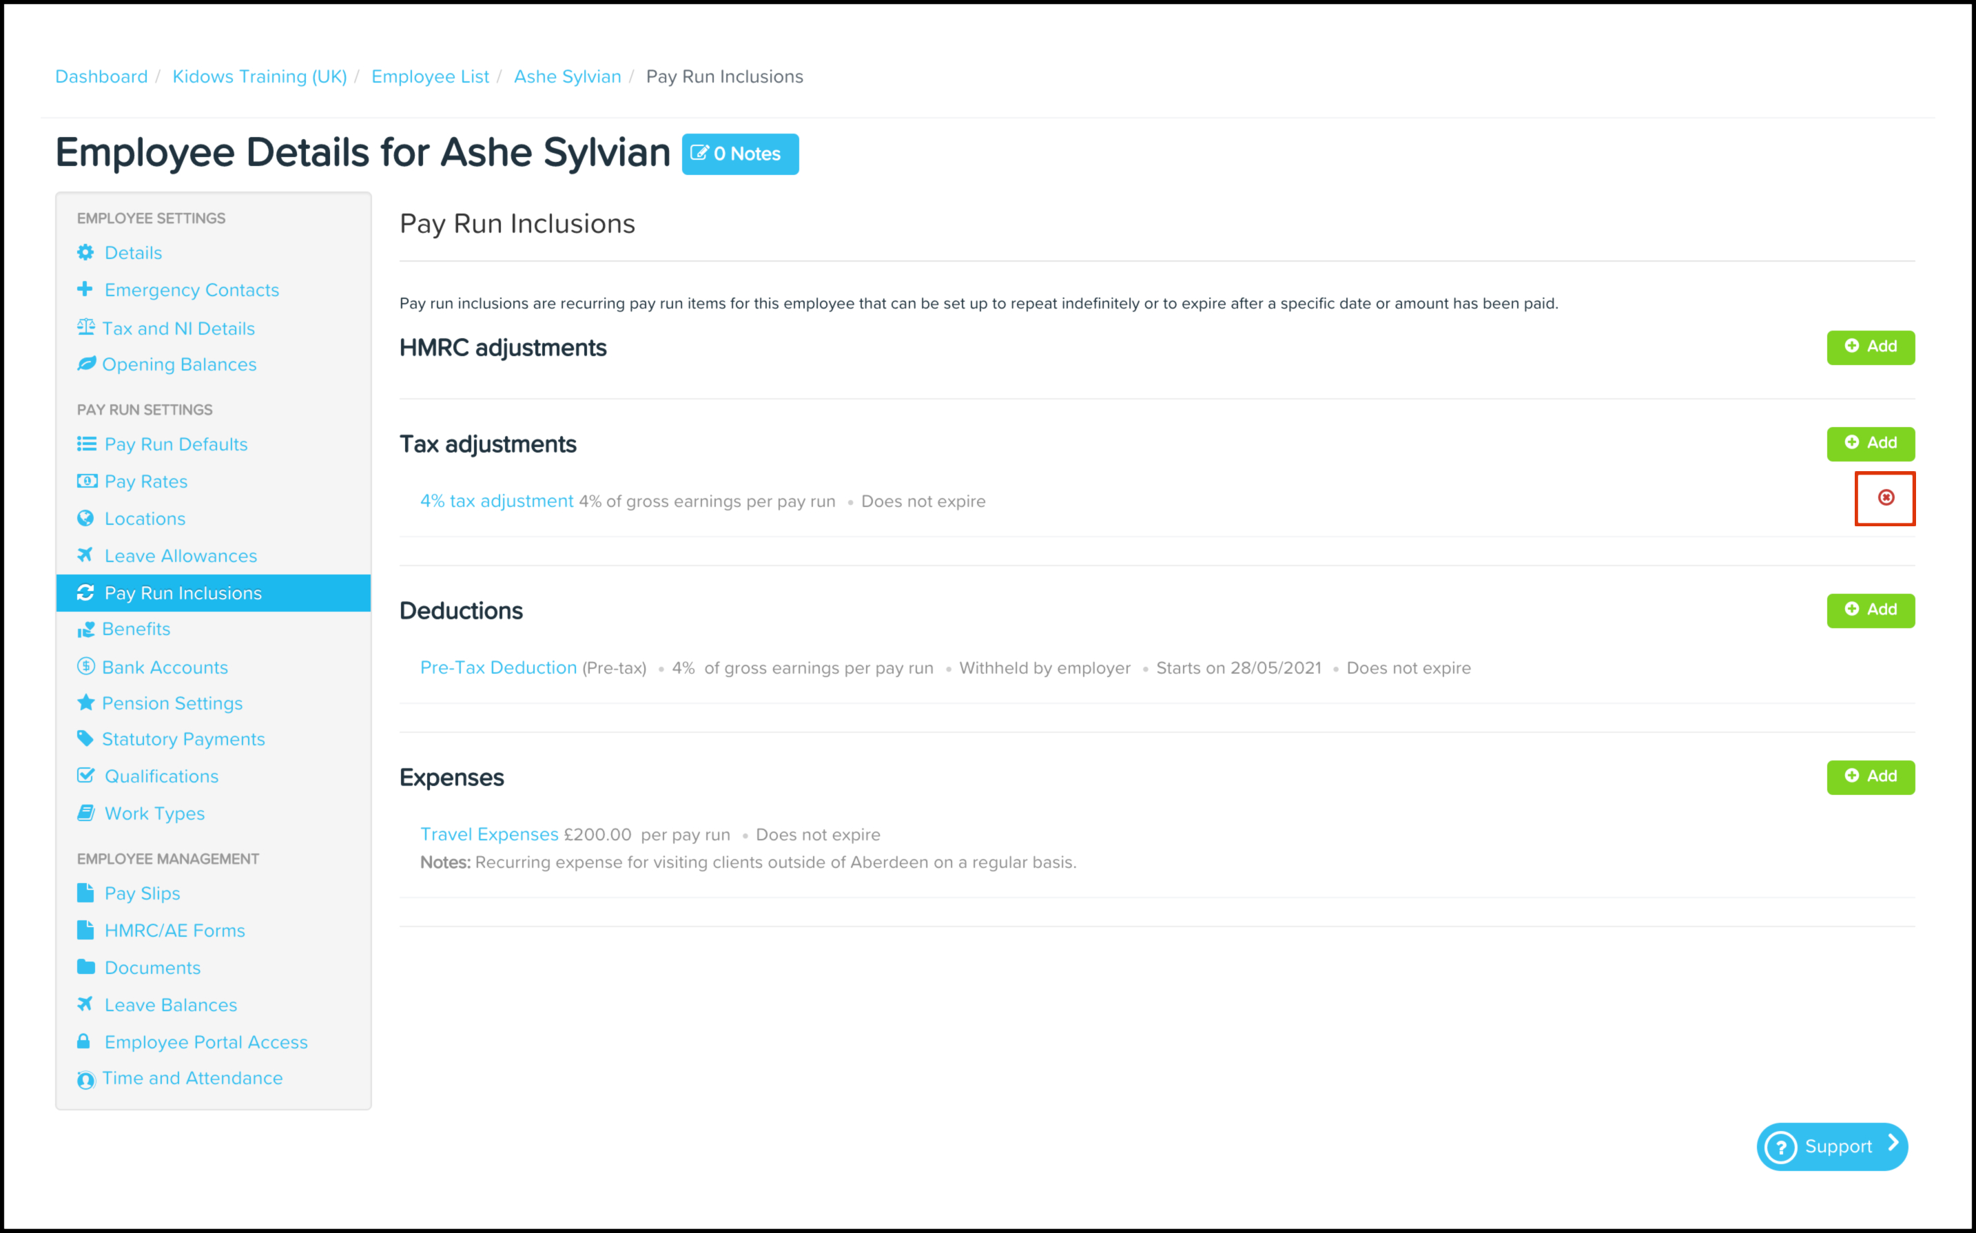Image resolution: width=1976 pixels, height=1233 pixels.
Task: Click the red delete icon for 4% tax adjustment
Action: tap(1886, 497)
